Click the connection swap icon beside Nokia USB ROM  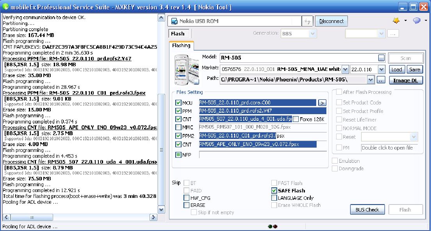coord(307,21)
